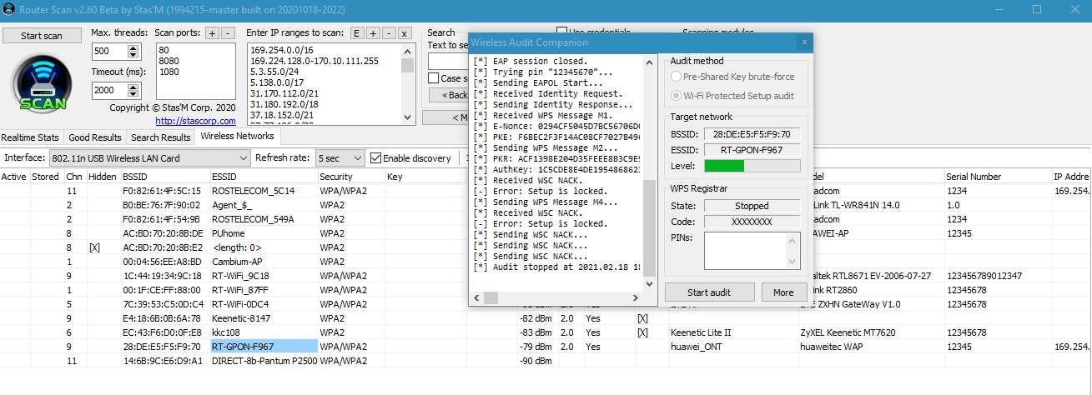1092x395 pixels.
Task: Toggle the Enable discovery checkbox
Action: coord(376,158)
